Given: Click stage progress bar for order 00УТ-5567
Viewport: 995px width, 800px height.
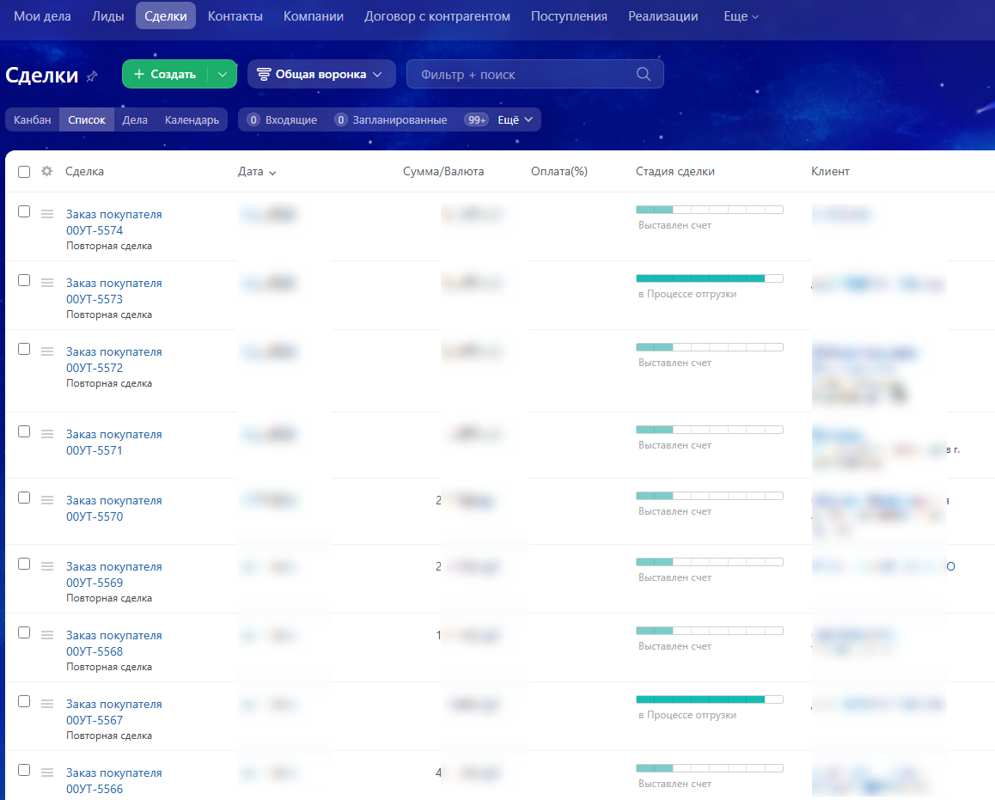Looking at the screenshot, I should (710, 699).
